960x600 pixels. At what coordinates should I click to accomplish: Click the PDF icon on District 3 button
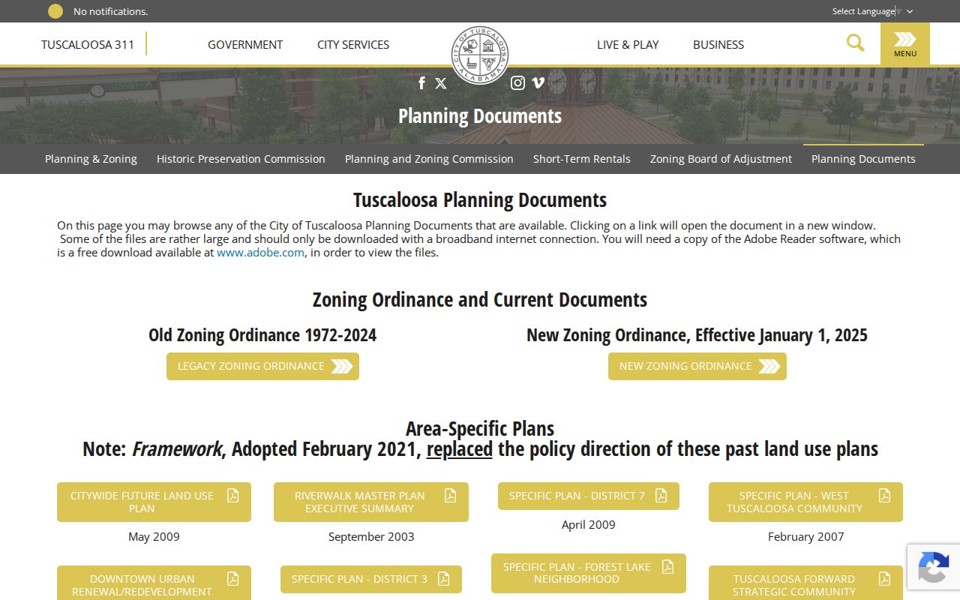[443, 579]
